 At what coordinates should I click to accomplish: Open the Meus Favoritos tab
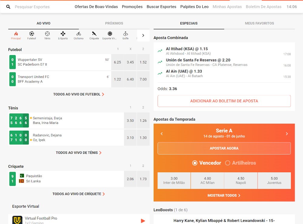pos(259,23)
